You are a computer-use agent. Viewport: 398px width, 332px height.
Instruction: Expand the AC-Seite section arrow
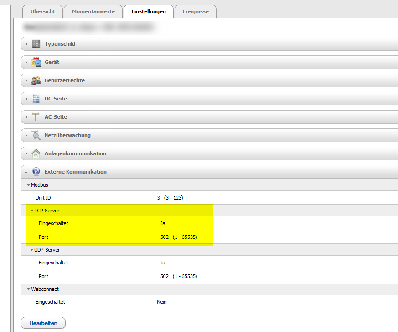[26, 117]
